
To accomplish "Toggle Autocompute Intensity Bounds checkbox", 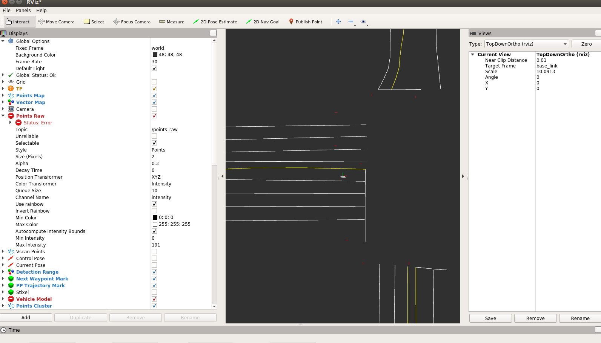I will 154,231.
